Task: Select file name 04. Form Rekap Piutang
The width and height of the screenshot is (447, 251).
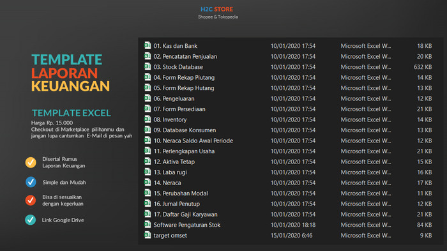Action: point(184,77)
